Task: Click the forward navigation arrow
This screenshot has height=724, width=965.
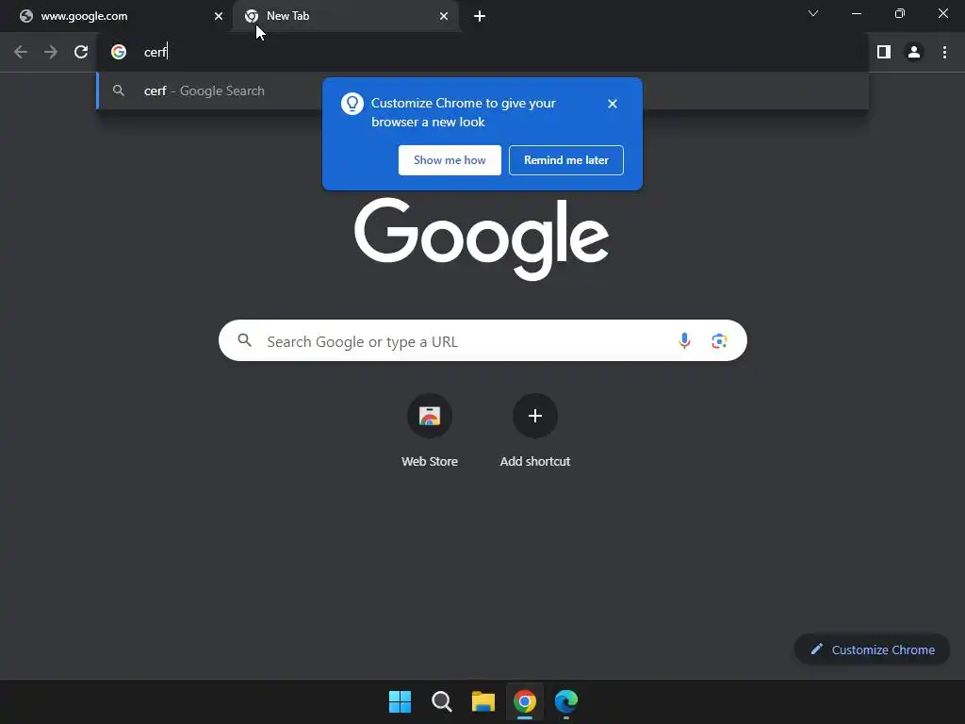Action: (51, 53)
